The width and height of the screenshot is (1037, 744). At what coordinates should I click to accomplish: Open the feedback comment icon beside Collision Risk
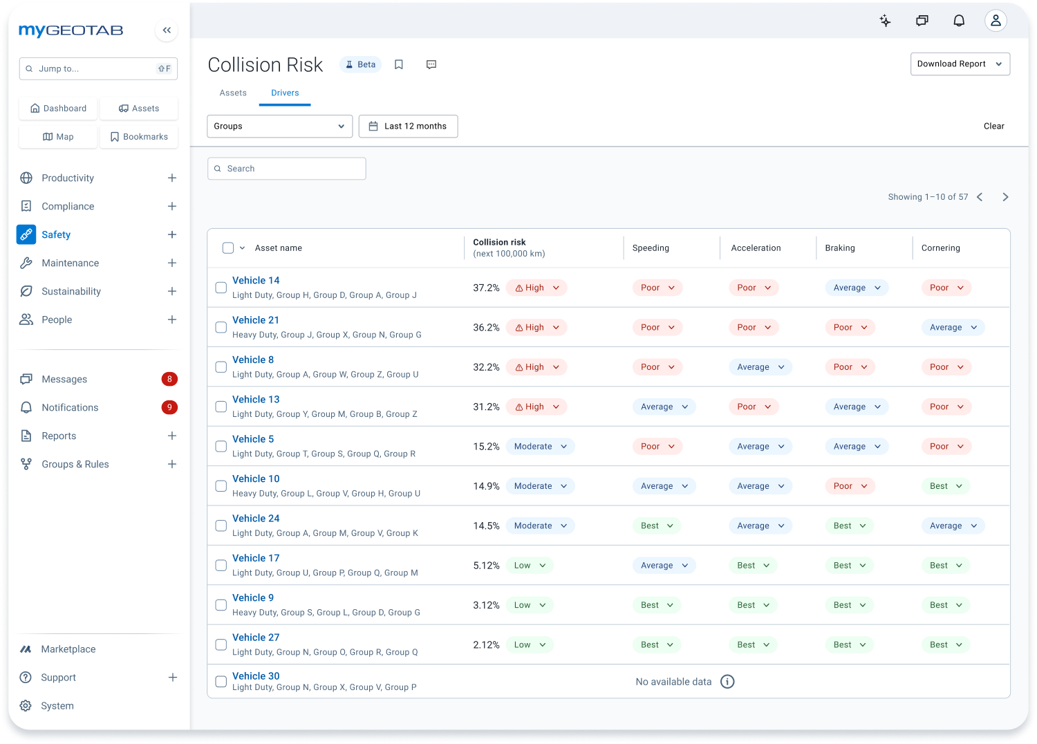click(x=431, y=64)
